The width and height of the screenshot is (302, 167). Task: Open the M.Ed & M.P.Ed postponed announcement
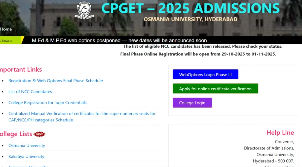(x=120, y=40)
